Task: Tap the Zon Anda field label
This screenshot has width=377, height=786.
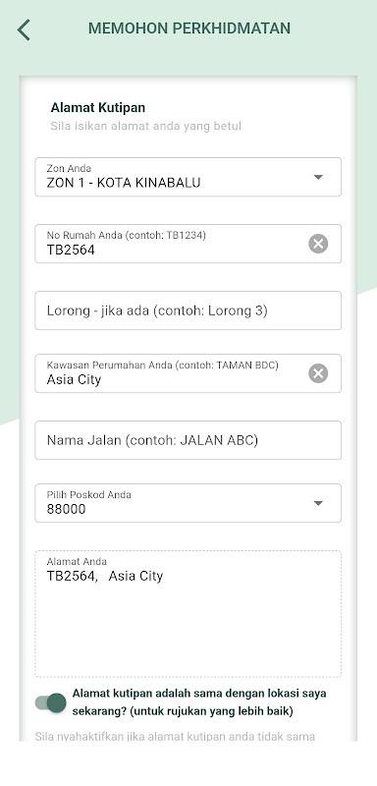Action: click(69, 168)
